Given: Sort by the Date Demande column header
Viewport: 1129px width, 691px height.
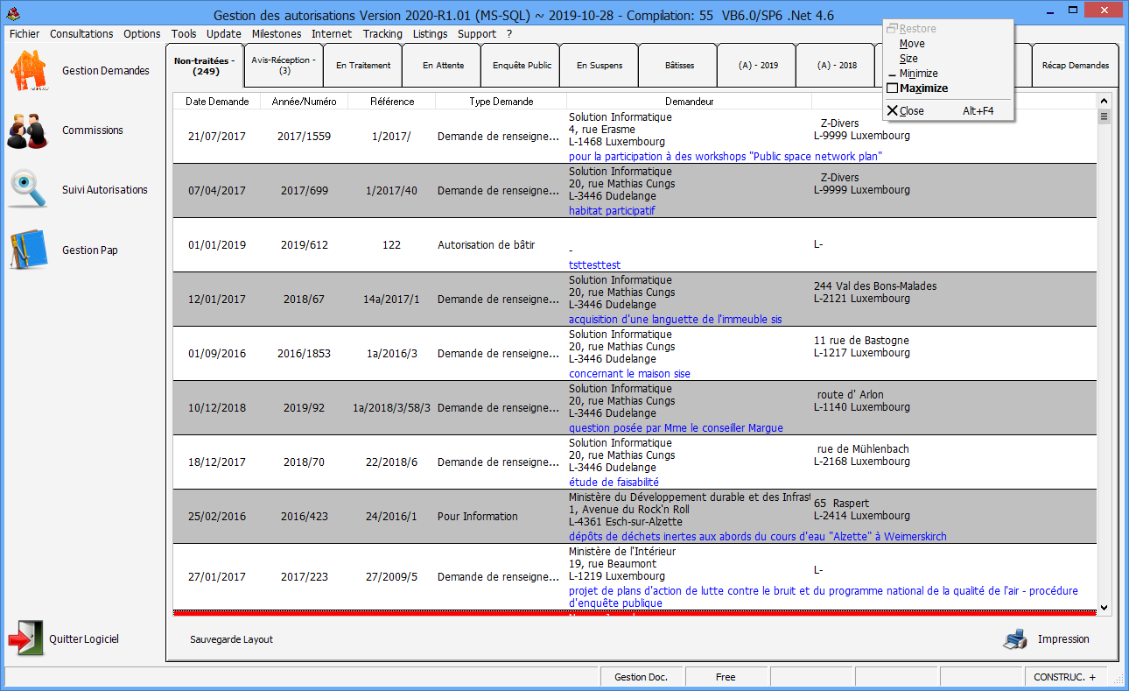Looking at the screenshot, I should (x=217, y=102).
